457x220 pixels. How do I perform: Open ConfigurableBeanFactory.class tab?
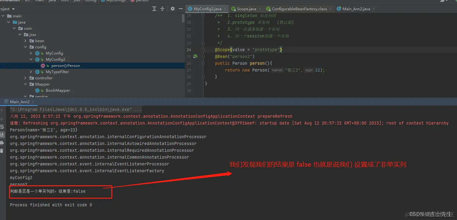[299, 9]
